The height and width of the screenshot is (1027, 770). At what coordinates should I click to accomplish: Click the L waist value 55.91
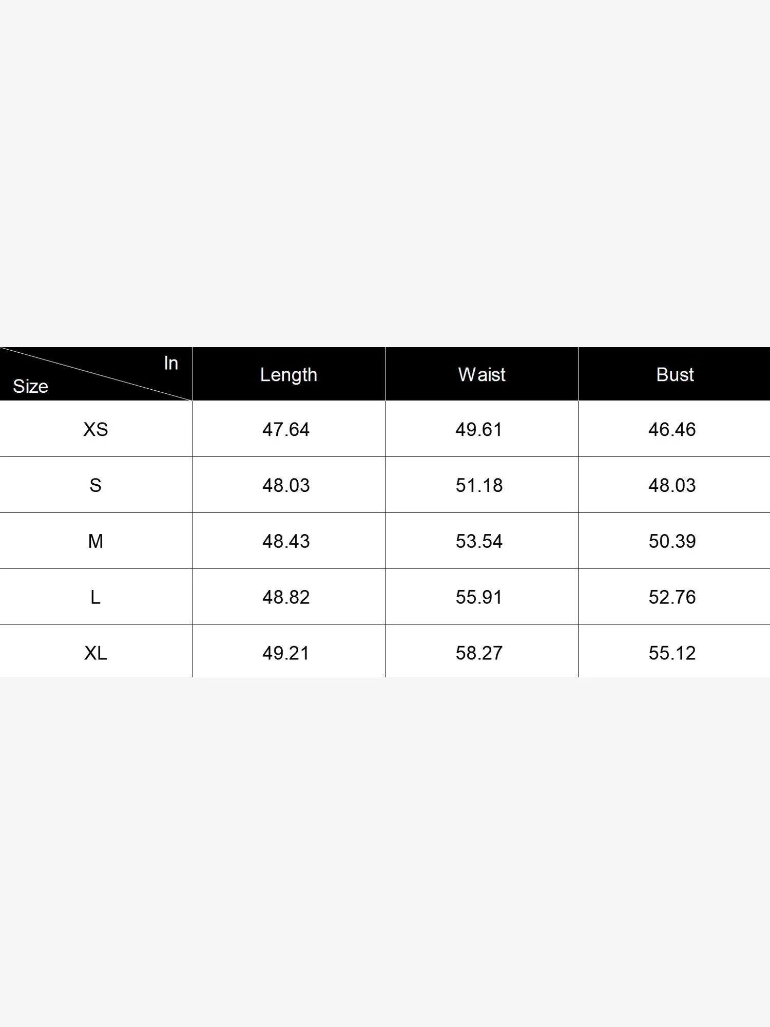click(x=479, y=597)
